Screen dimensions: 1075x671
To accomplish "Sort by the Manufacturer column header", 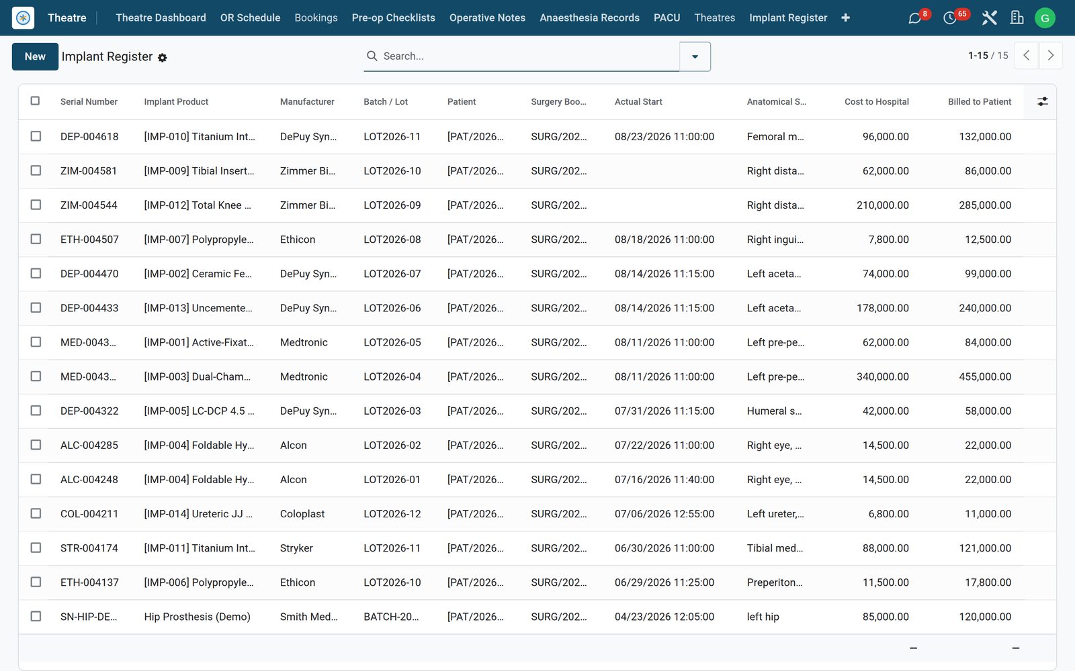I will coord(307,102).
